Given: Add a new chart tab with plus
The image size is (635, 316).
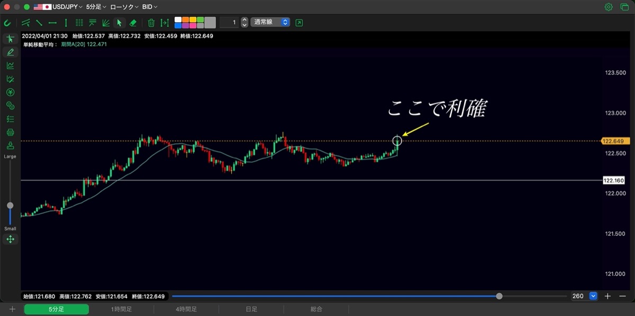Looking at the screenshot, I should (x=12, y=309).
